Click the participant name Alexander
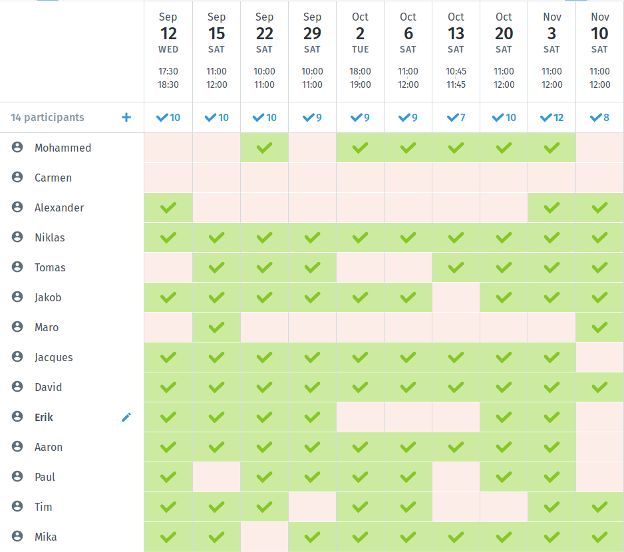This screenshot has height=552, width=624. [x=59, y=207]
